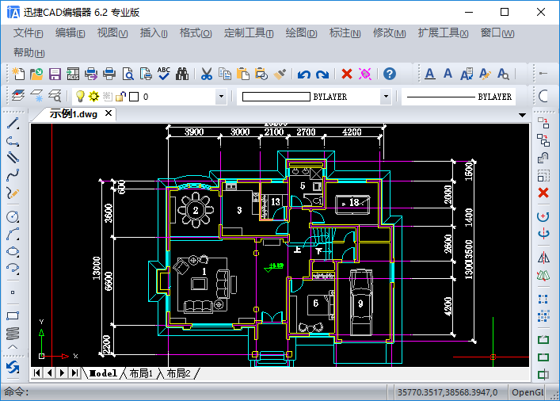The image size is (560, 401).
Task: Expand the BYLAYER color dropdown
Action: tap(386, 97)
